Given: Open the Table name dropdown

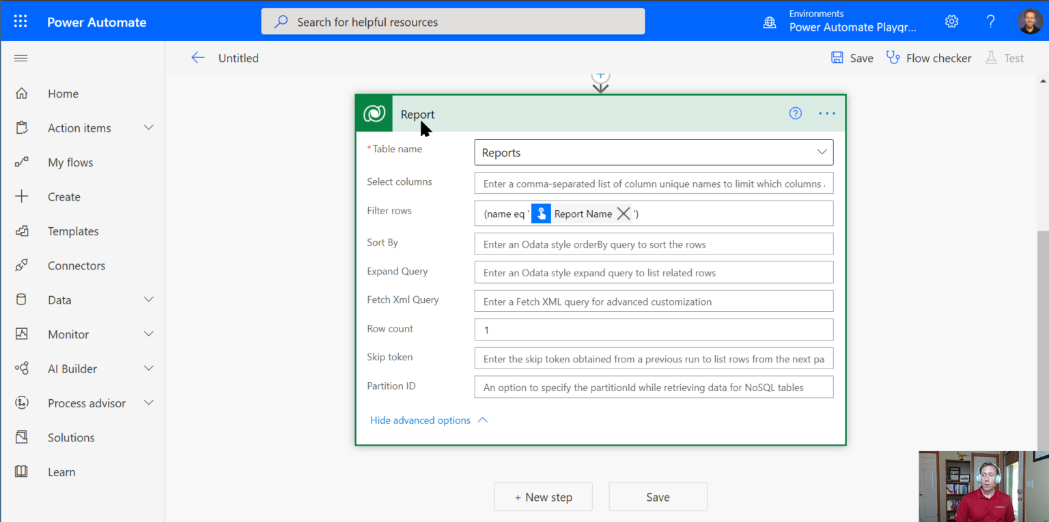Looking at the screenshot, I should coord(822,152).
